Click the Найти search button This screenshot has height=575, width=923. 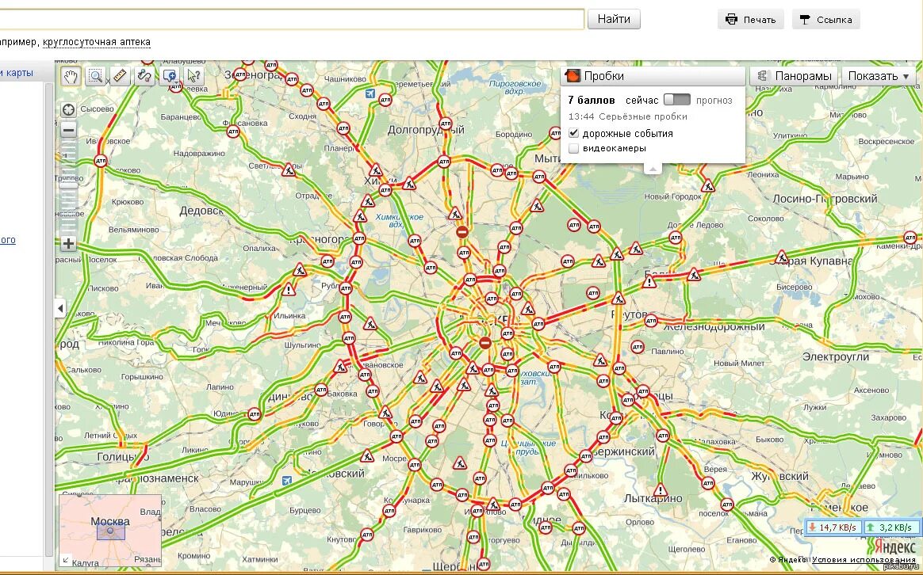pos(614,19)
